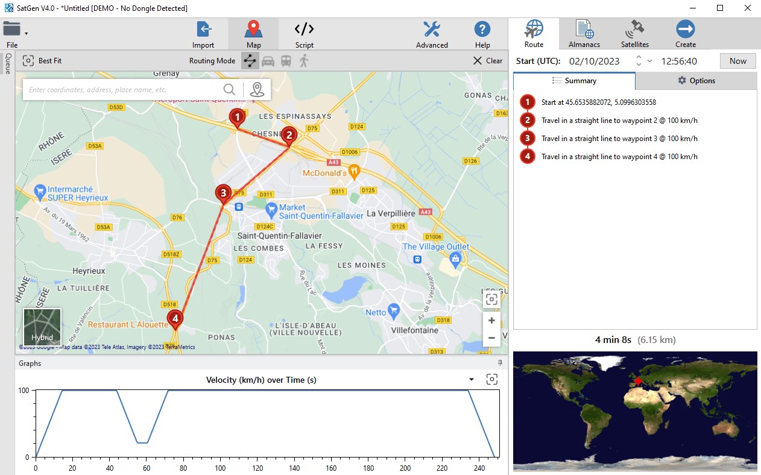Switch routing mode to car
The height and width of the screenshot is (475, 761).
[268, 61]
